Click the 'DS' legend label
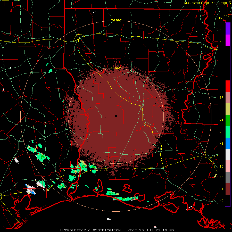 tap(221, 155)
